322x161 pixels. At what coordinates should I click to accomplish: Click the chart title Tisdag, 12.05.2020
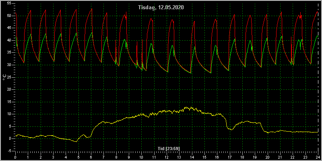click(x=161, y=7)
